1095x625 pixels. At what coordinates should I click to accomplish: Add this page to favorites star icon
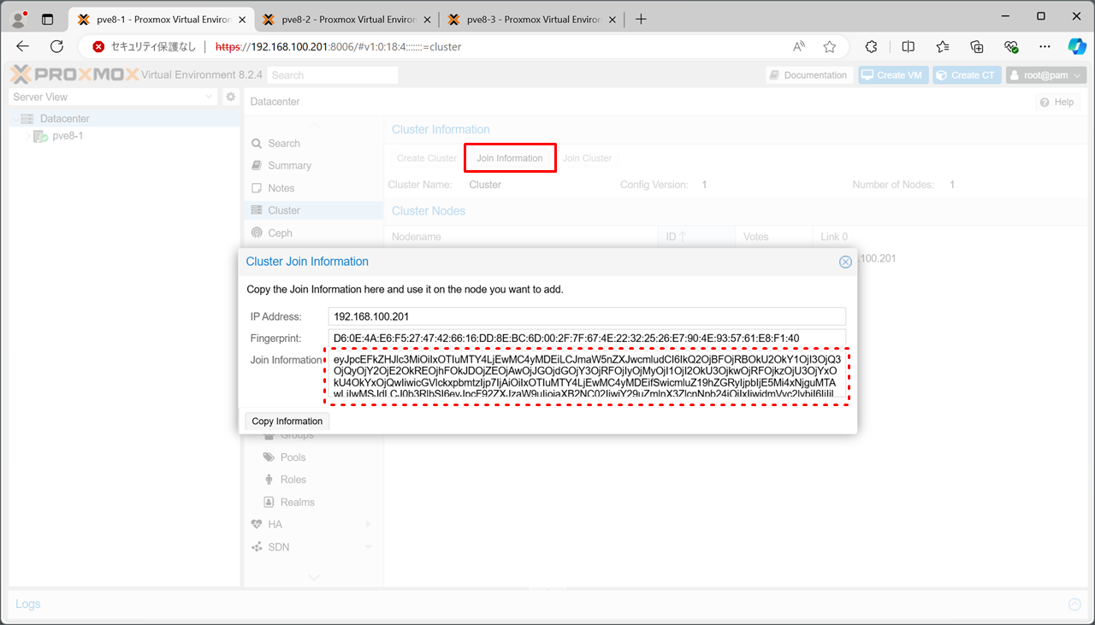829,47
